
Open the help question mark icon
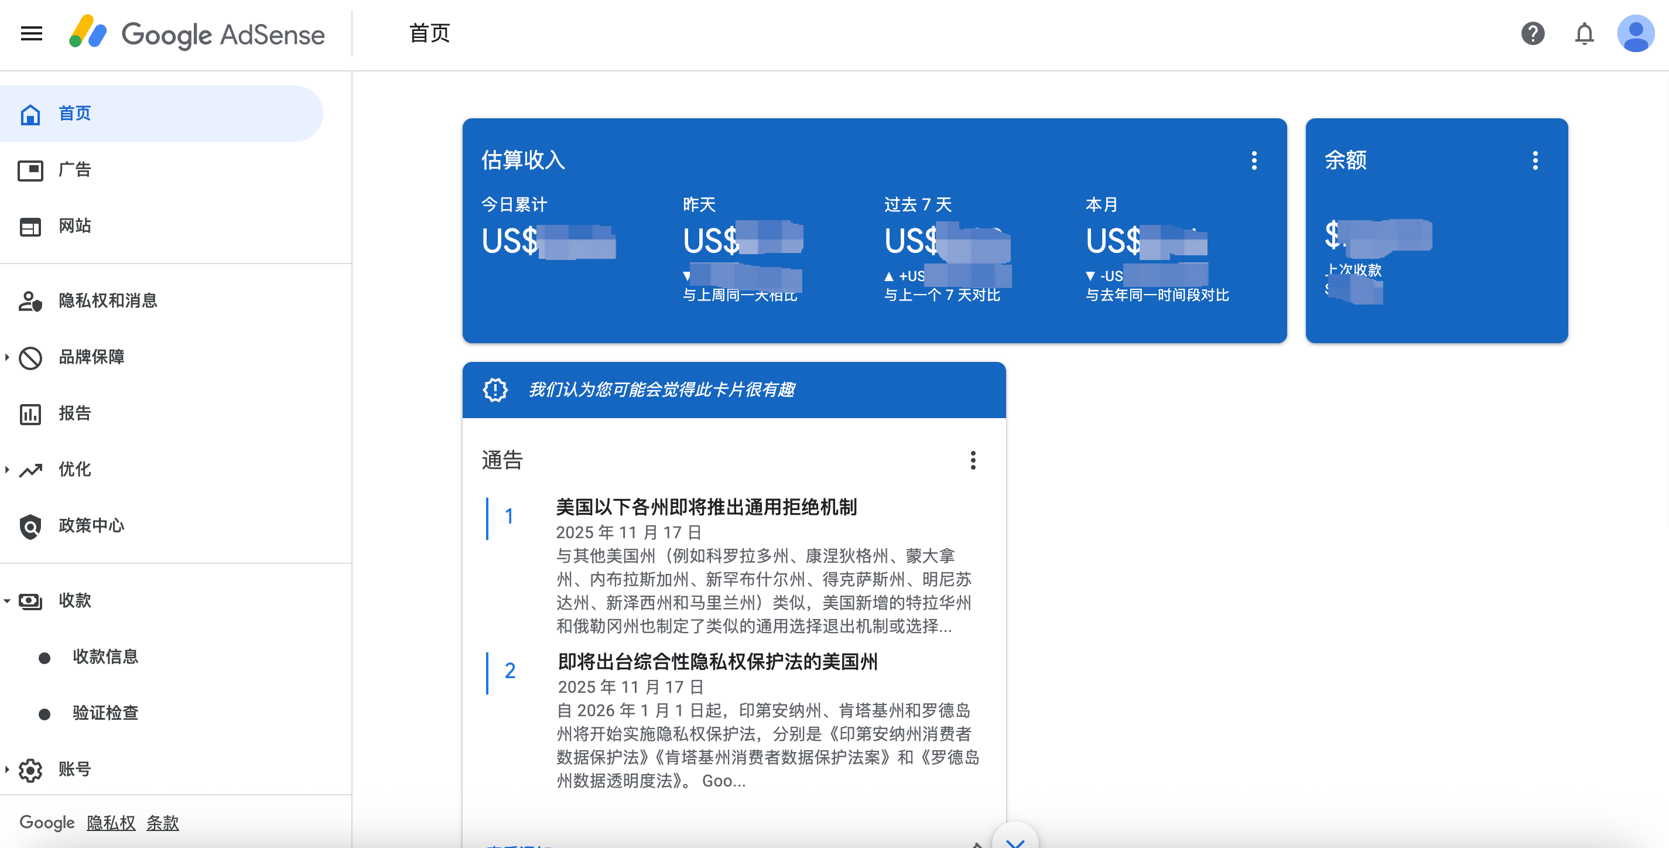1533,34
